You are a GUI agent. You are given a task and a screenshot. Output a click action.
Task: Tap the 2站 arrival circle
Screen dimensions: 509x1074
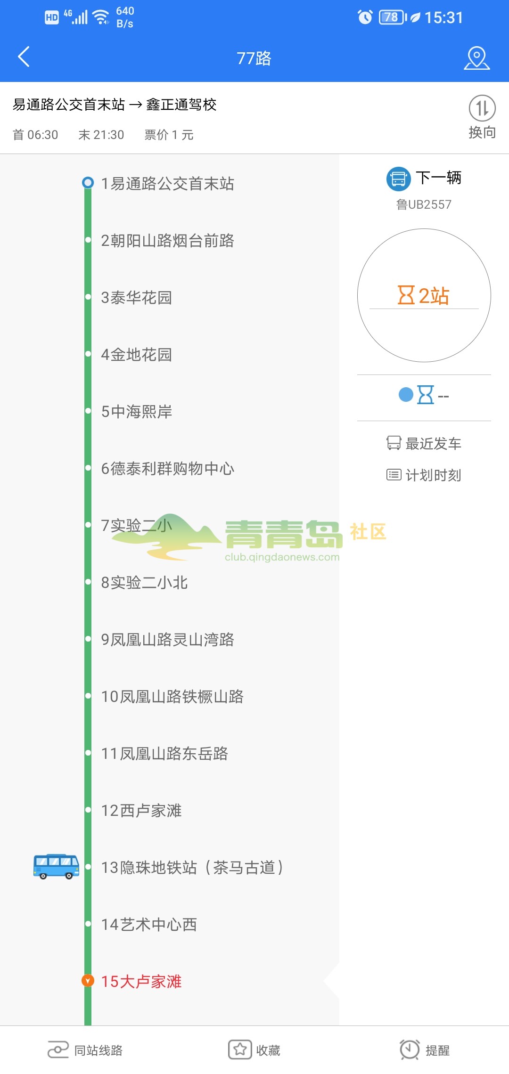(x=424, y=295)
